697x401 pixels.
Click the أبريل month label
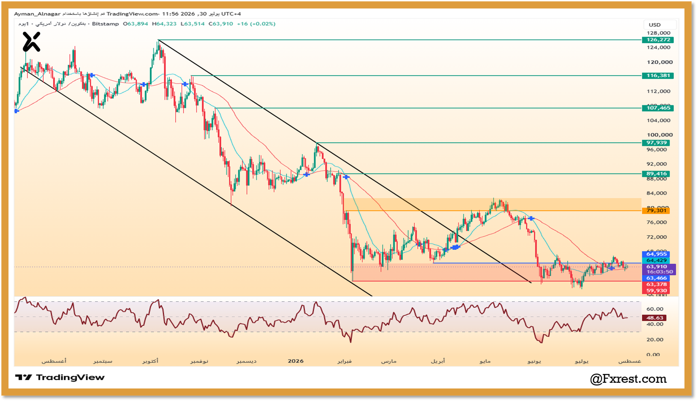(438, 361)
